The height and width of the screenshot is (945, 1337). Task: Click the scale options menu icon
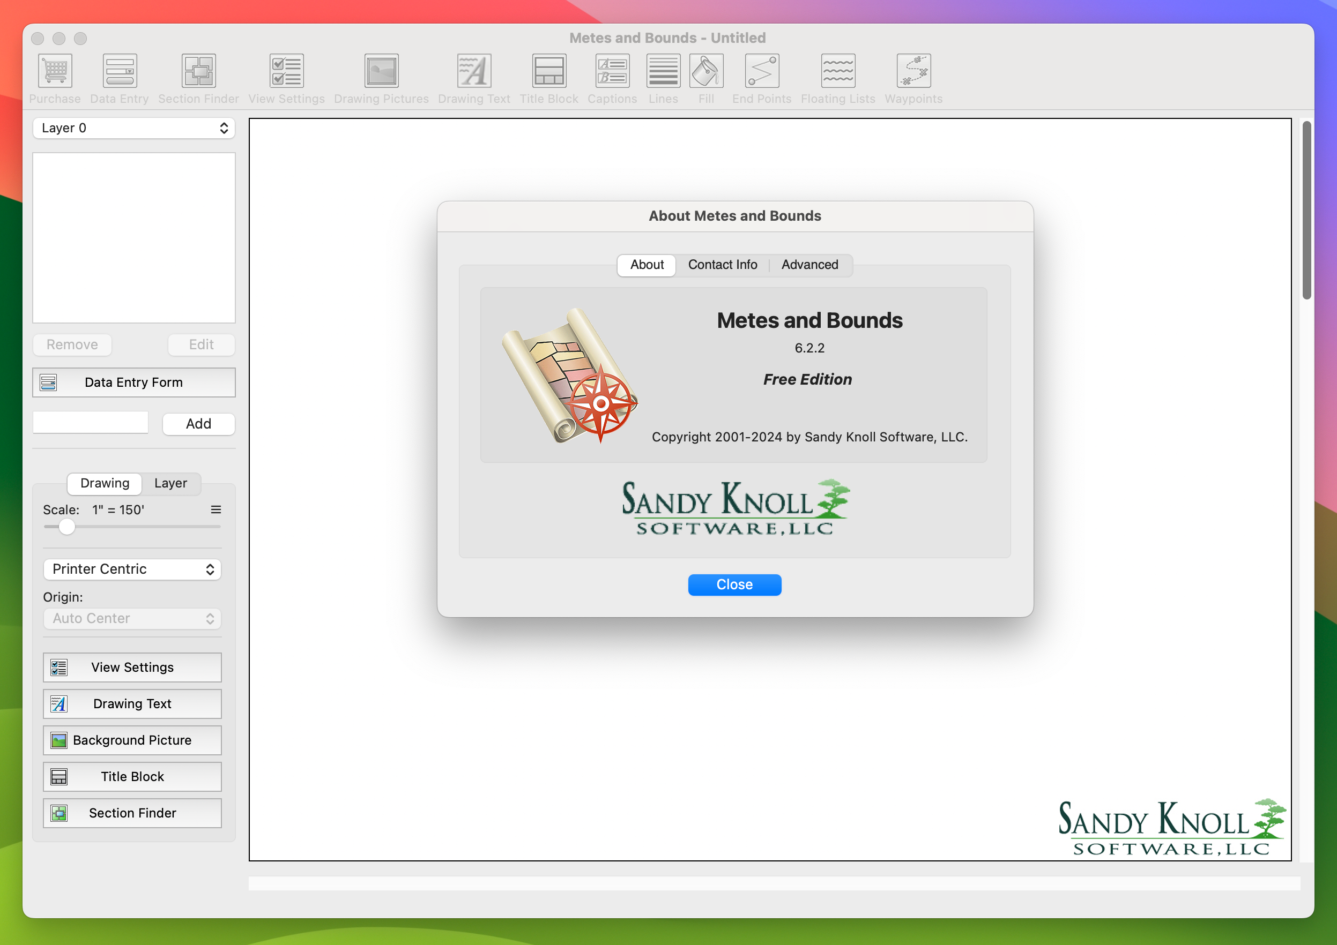(216, 510)
